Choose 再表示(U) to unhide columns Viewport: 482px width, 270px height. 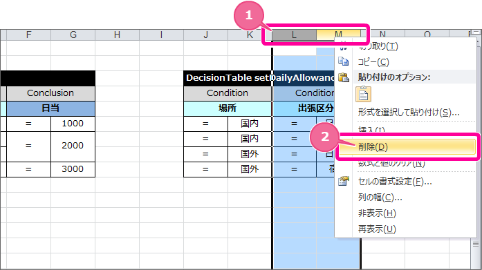point(377,229)
